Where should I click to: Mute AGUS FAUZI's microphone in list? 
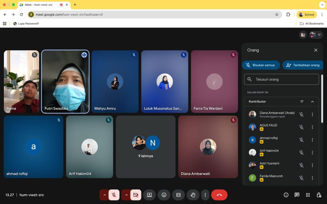(x=301, y=127)
